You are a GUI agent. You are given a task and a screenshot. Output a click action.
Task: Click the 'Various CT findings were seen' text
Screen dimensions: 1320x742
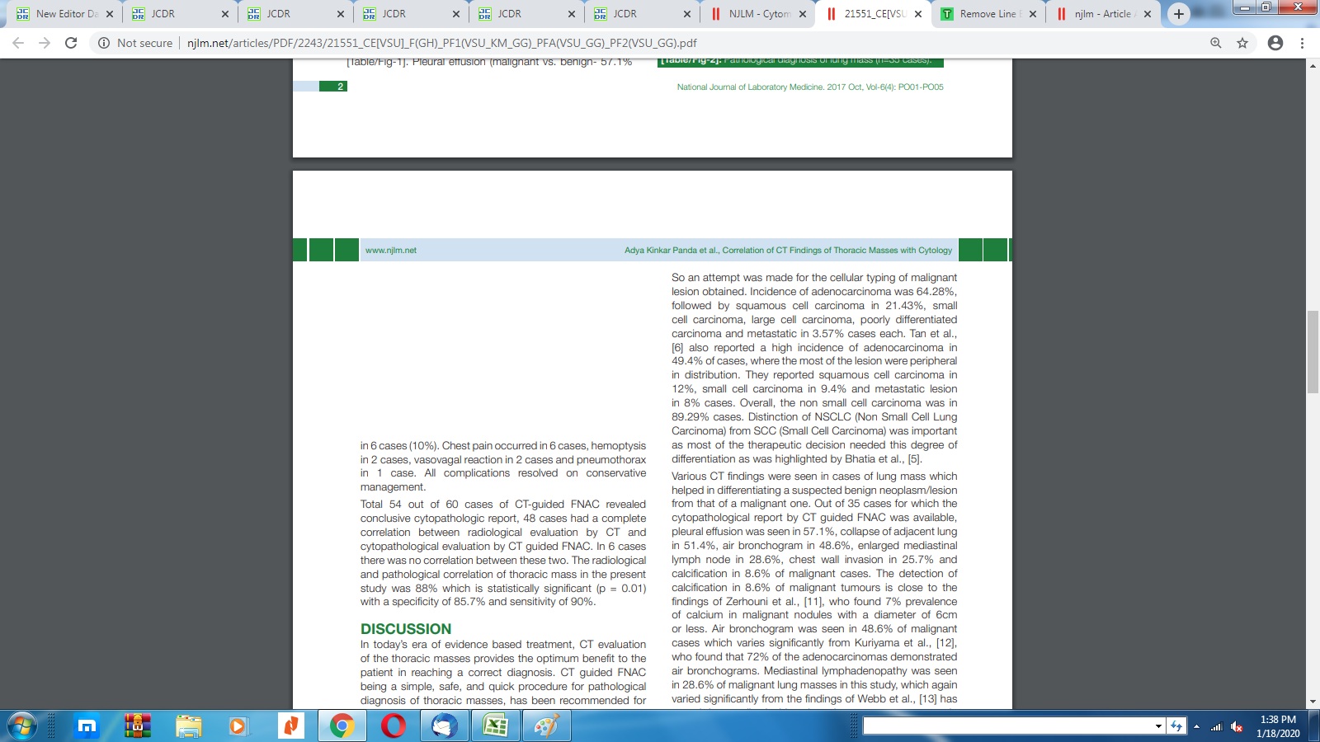click(814, 588)
